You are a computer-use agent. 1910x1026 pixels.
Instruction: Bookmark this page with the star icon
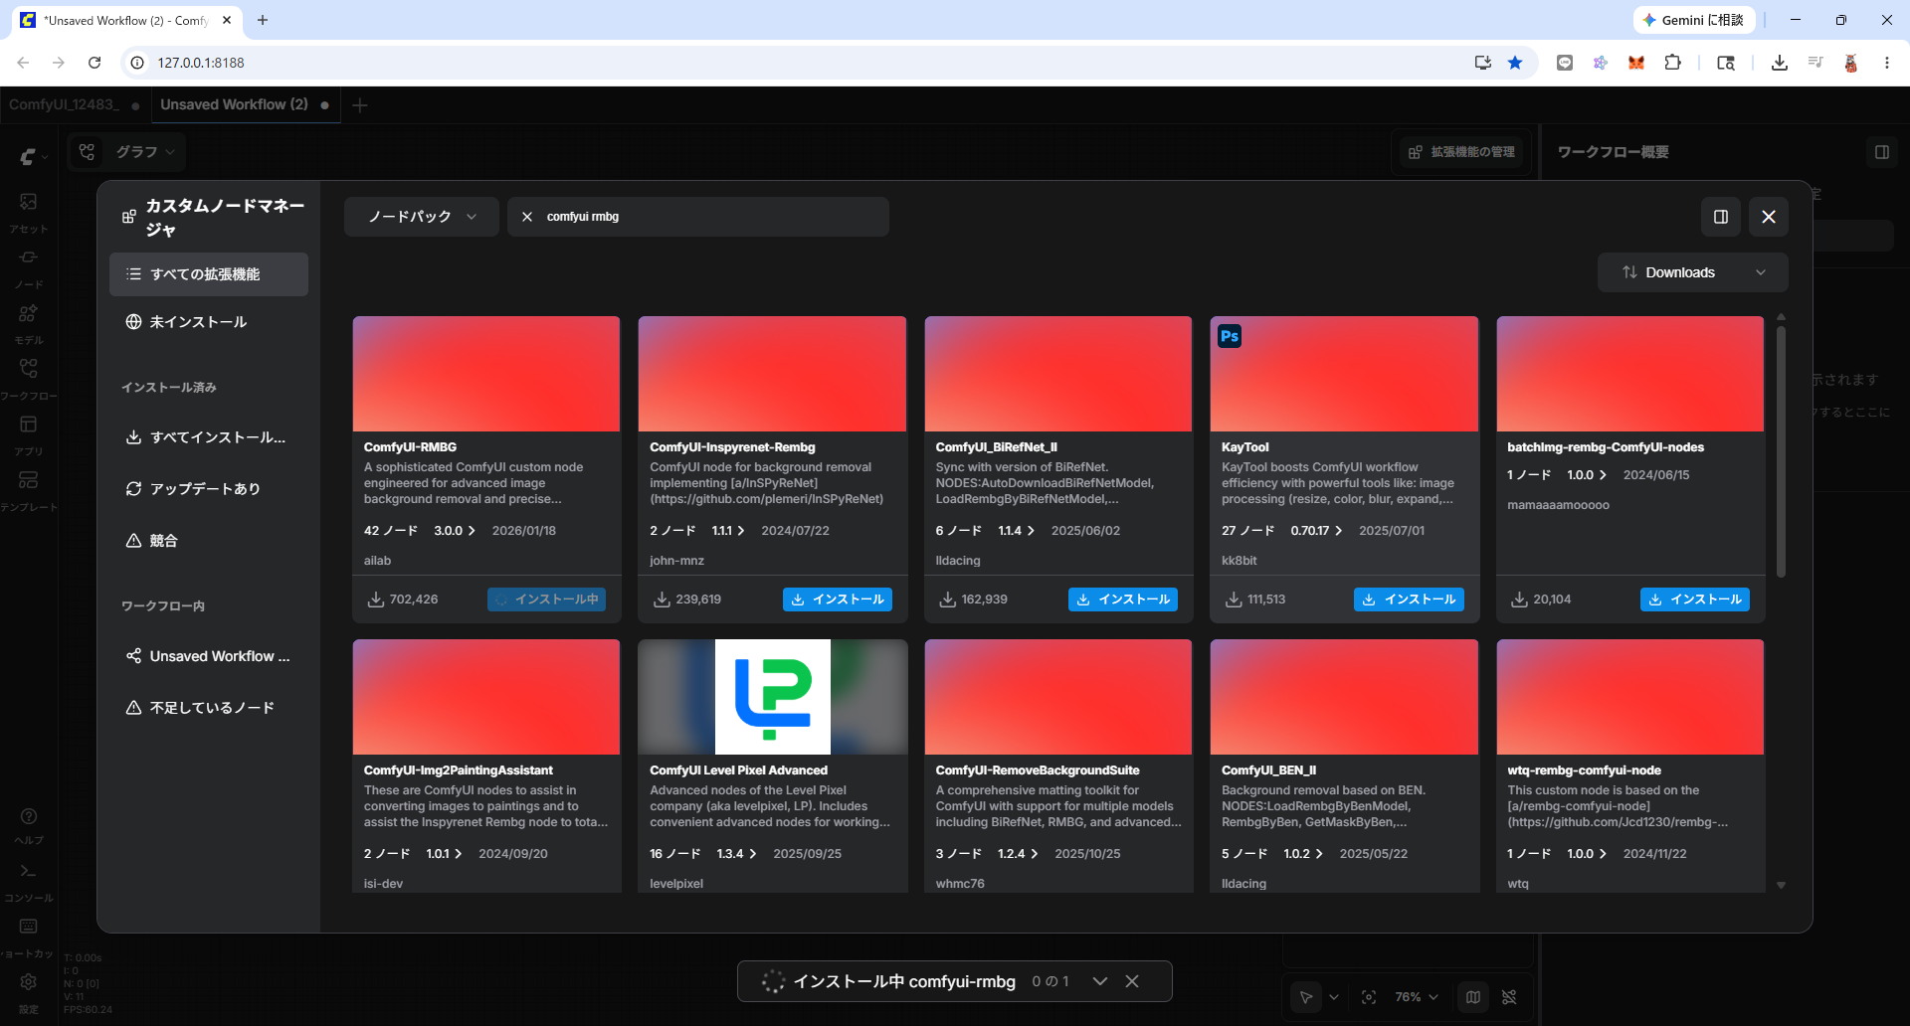[1515, 63]
